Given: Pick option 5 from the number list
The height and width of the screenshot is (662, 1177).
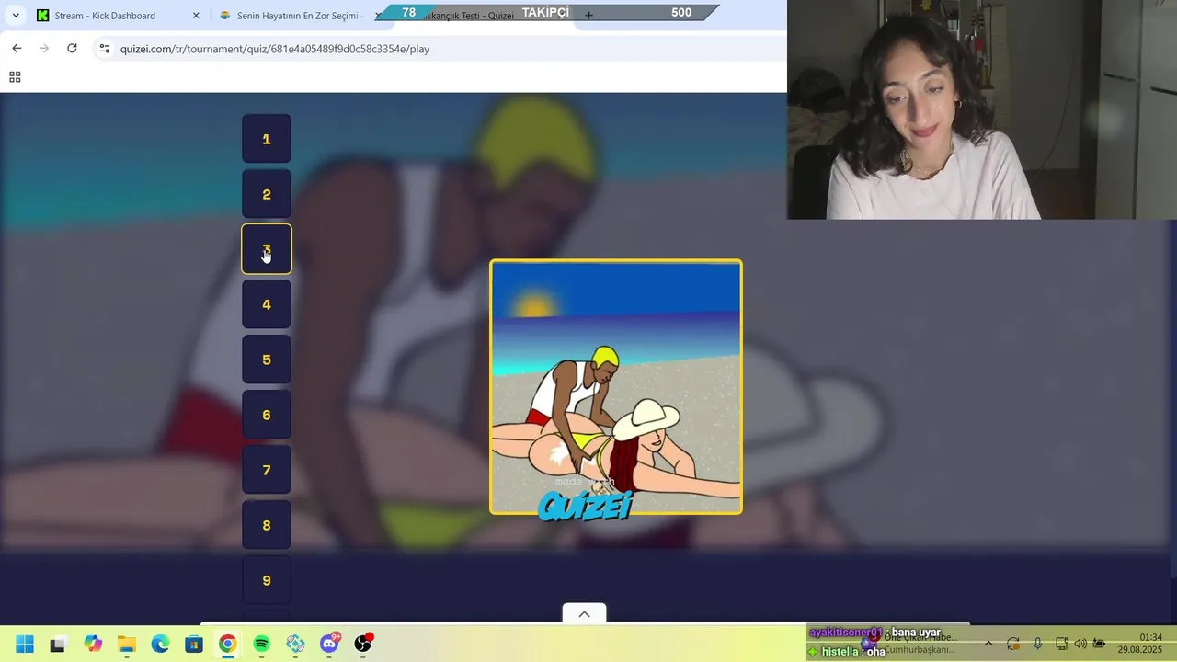Looking at the screenshot, I should point(267,360).
